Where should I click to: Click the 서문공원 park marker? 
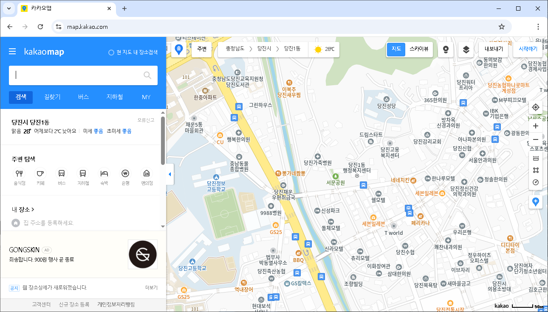(x=336, y=176)
